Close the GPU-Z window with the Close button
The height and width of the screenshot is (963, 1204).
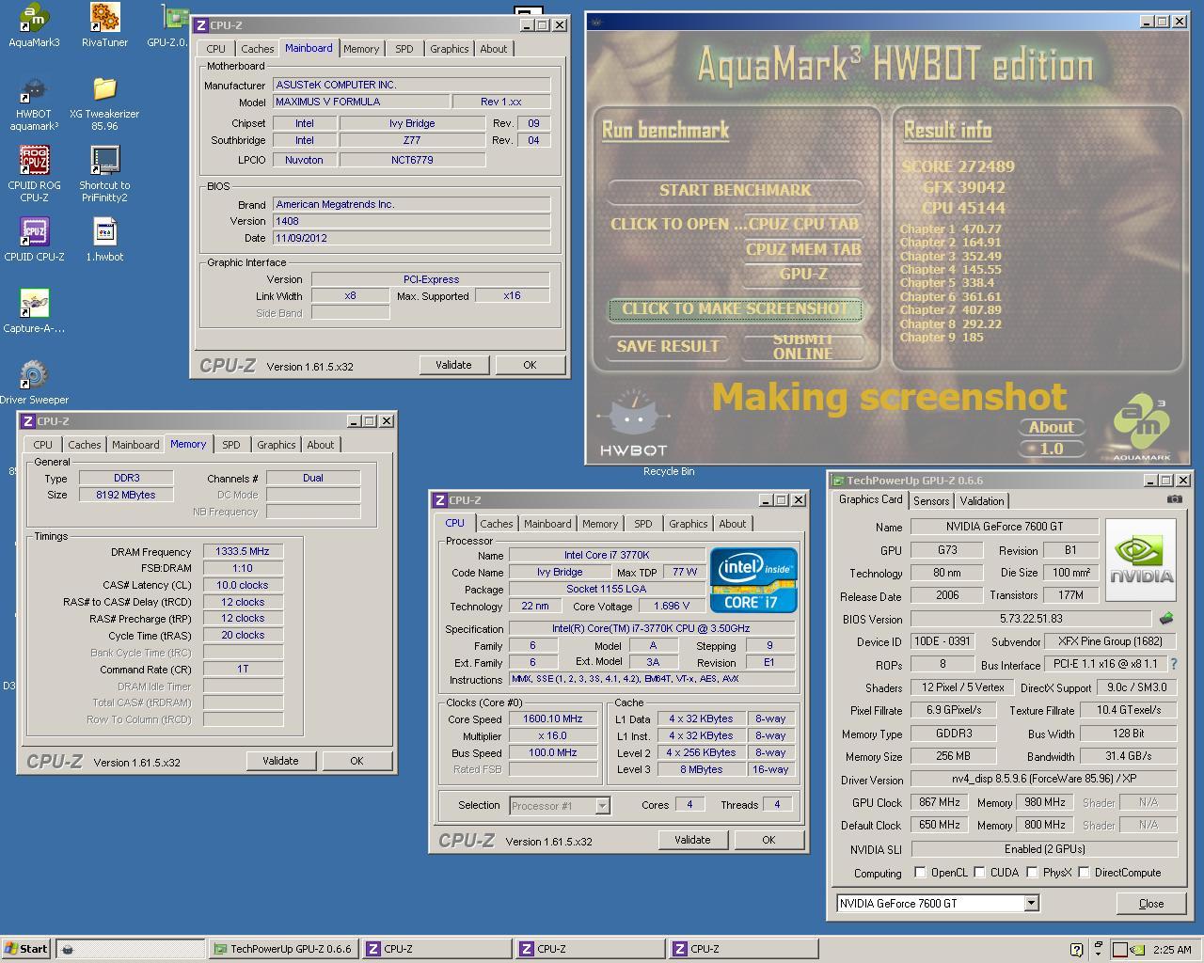pos(1150,903)
